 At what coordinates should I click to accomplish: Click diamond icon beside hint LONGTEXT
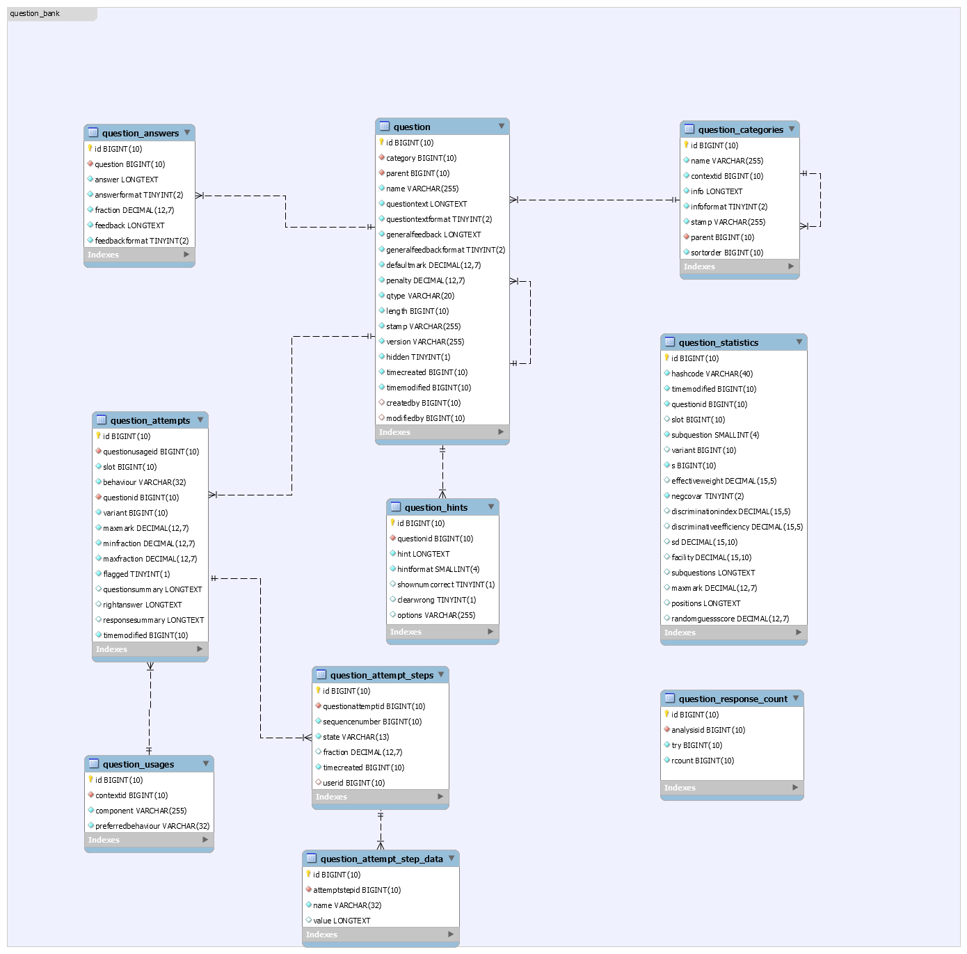[x=392, y=553]
